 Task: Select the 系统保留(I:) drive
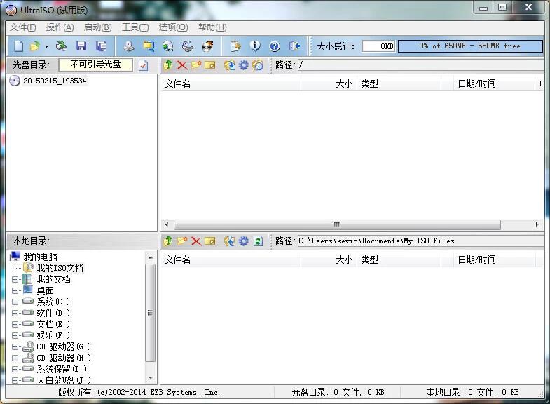pos(62,369)
